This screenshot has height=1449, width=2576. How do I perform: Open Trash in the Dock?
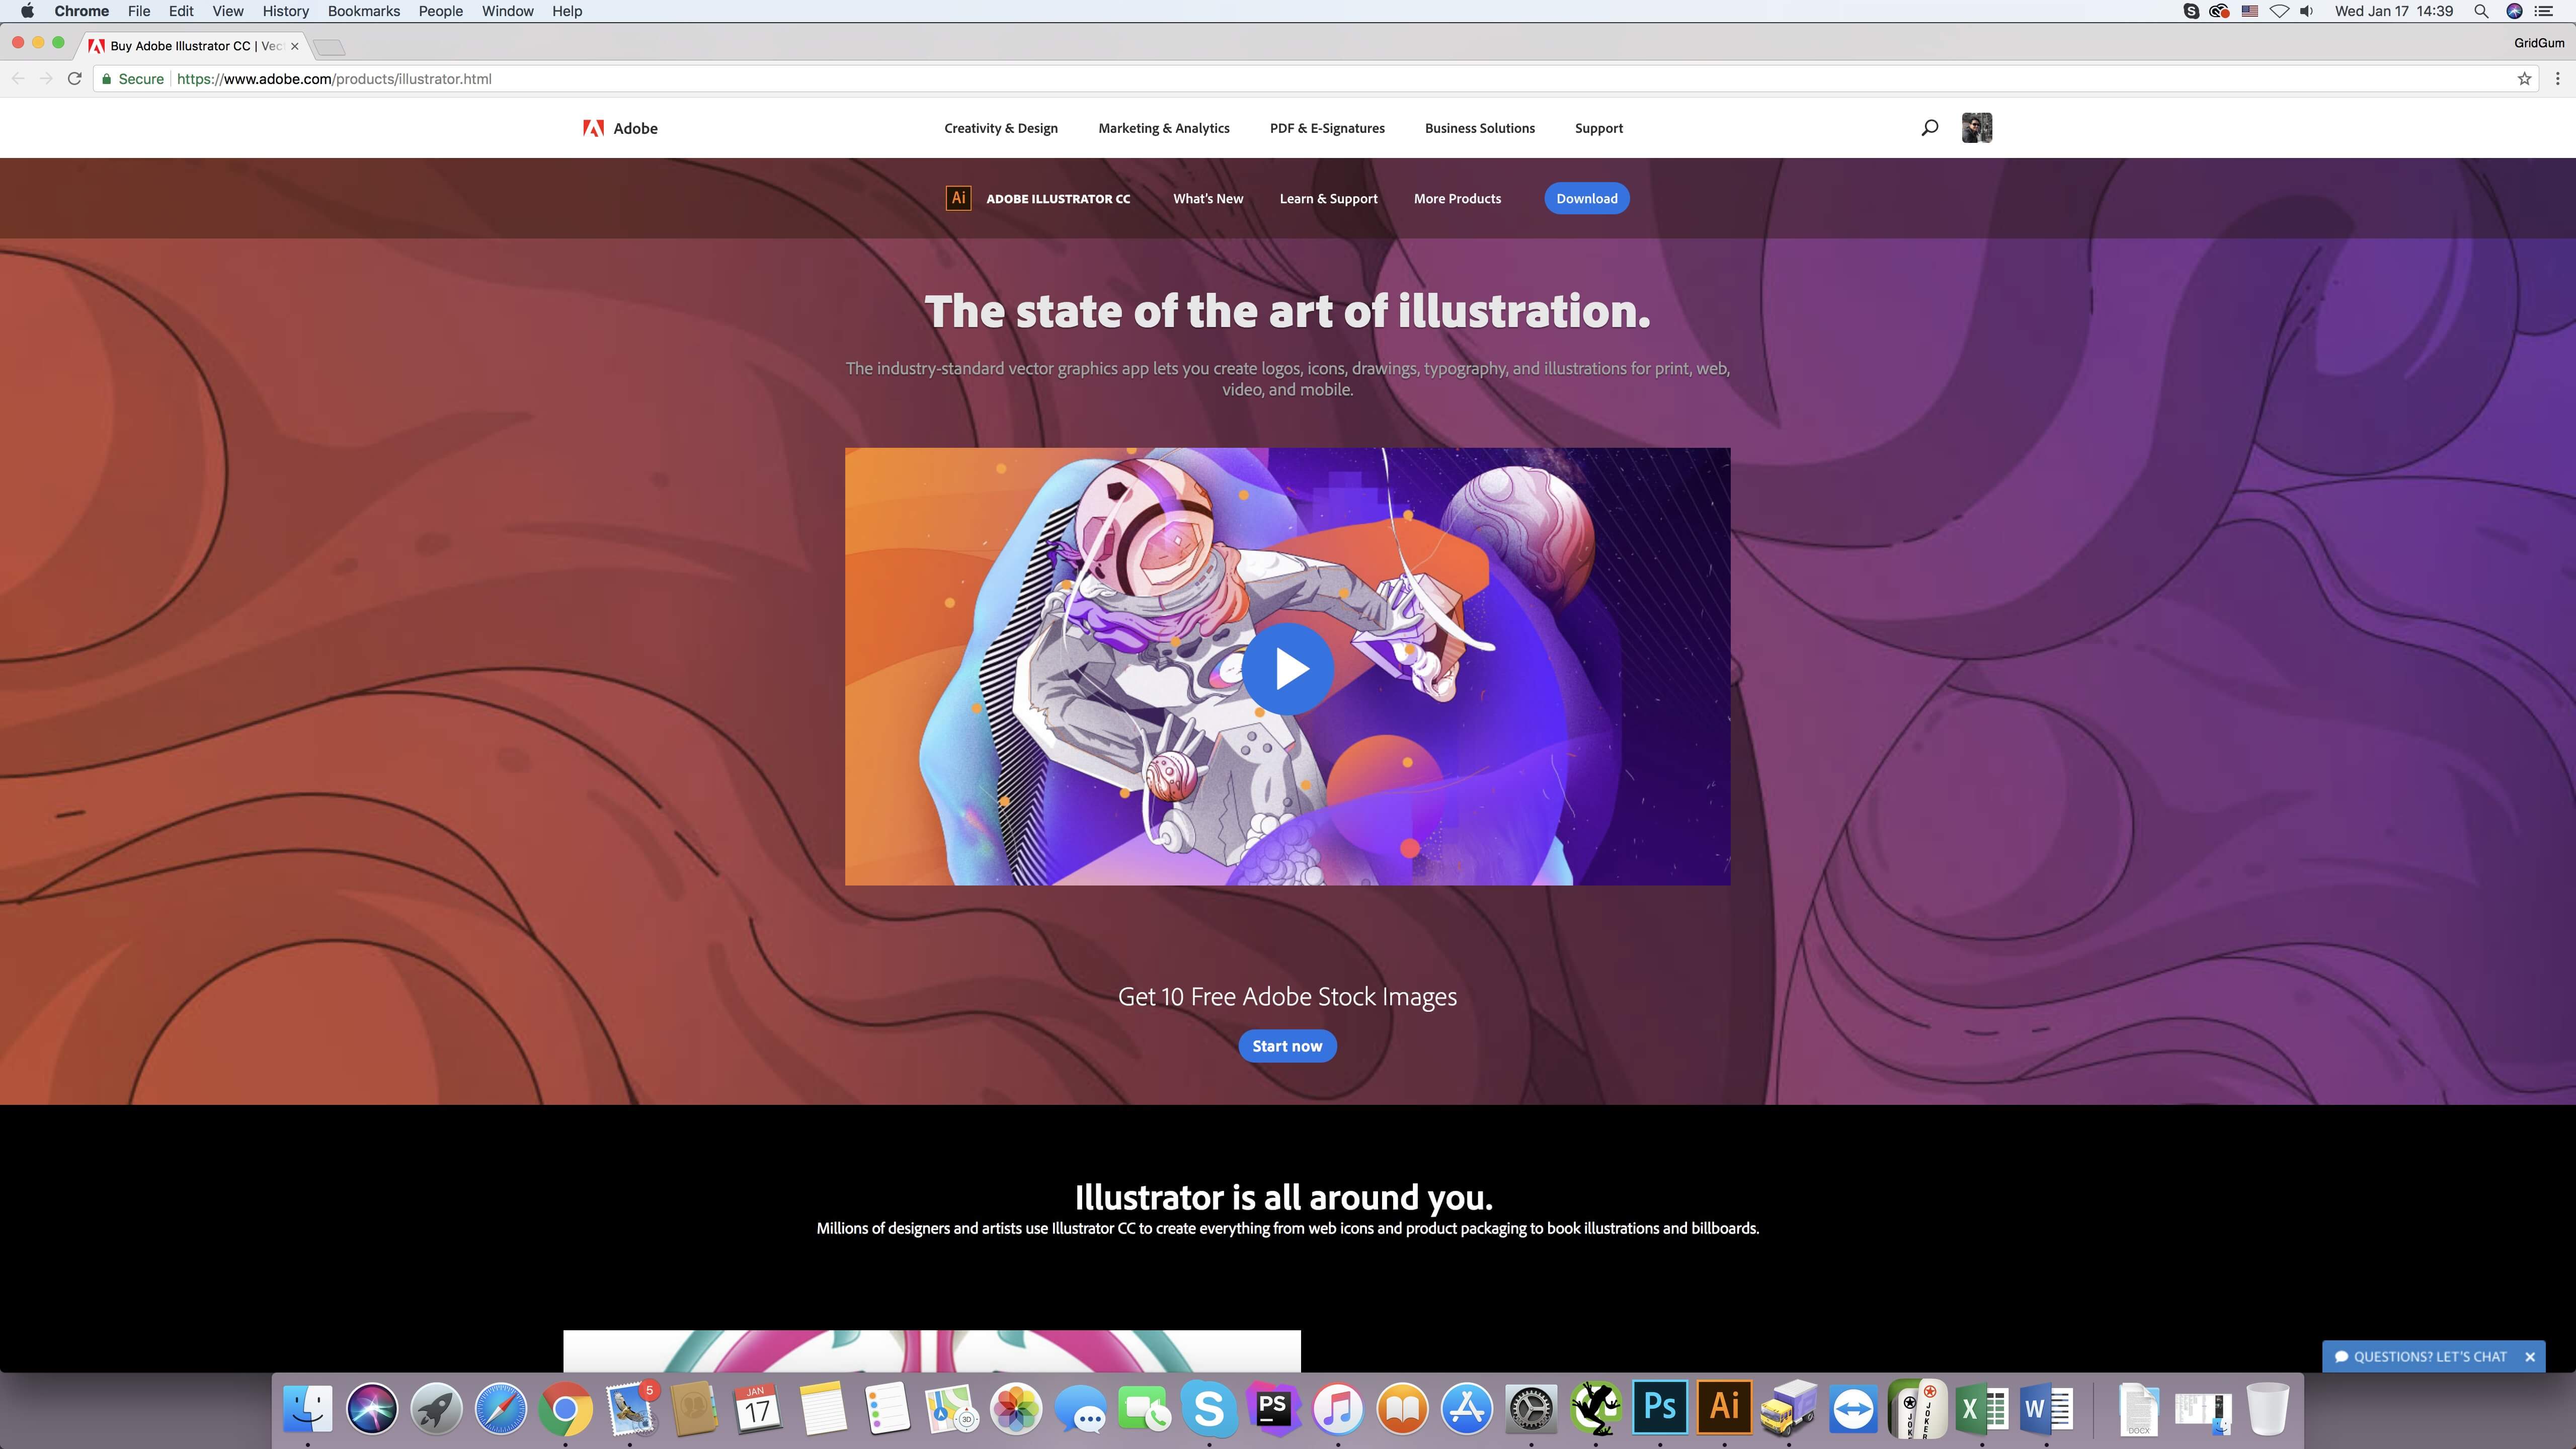pyautogui.click(x=2268, y=1408)
